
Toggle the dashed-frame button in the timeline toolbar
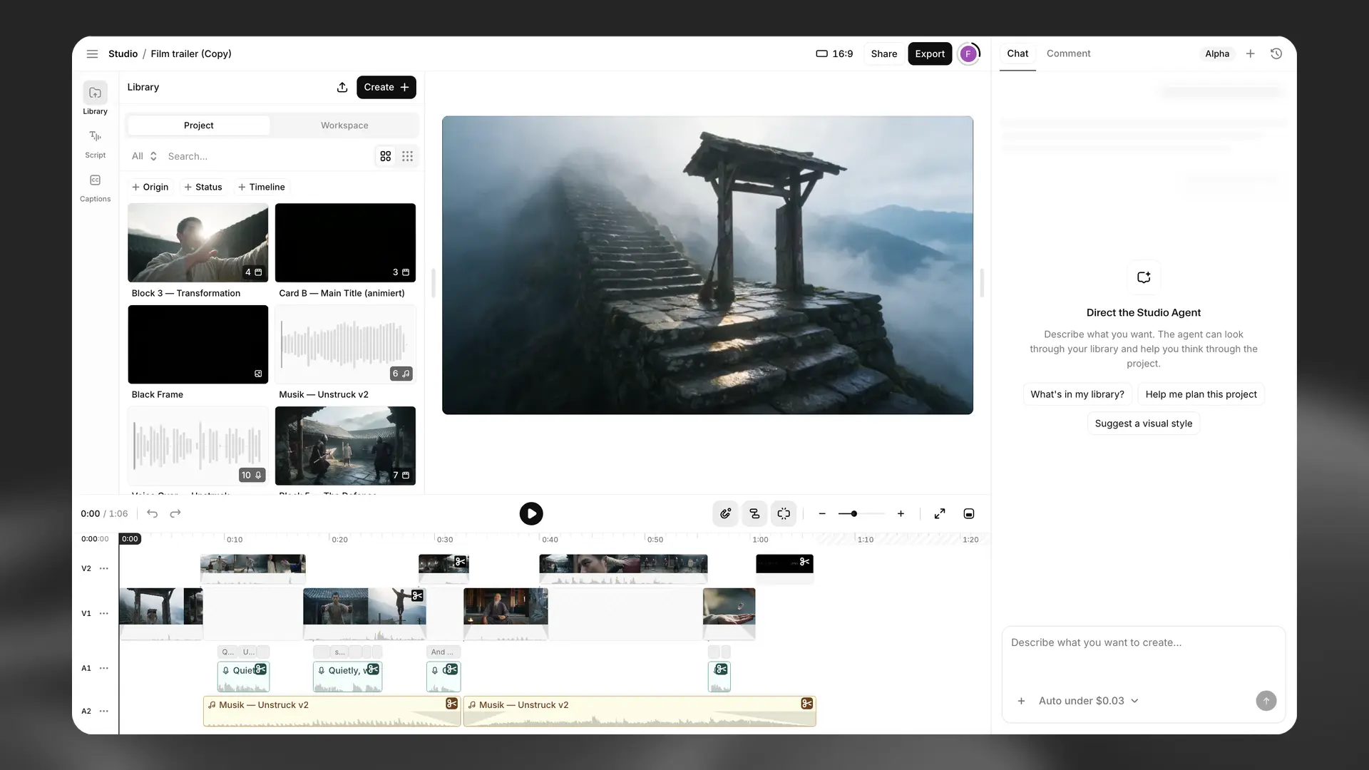pos(784,513)
